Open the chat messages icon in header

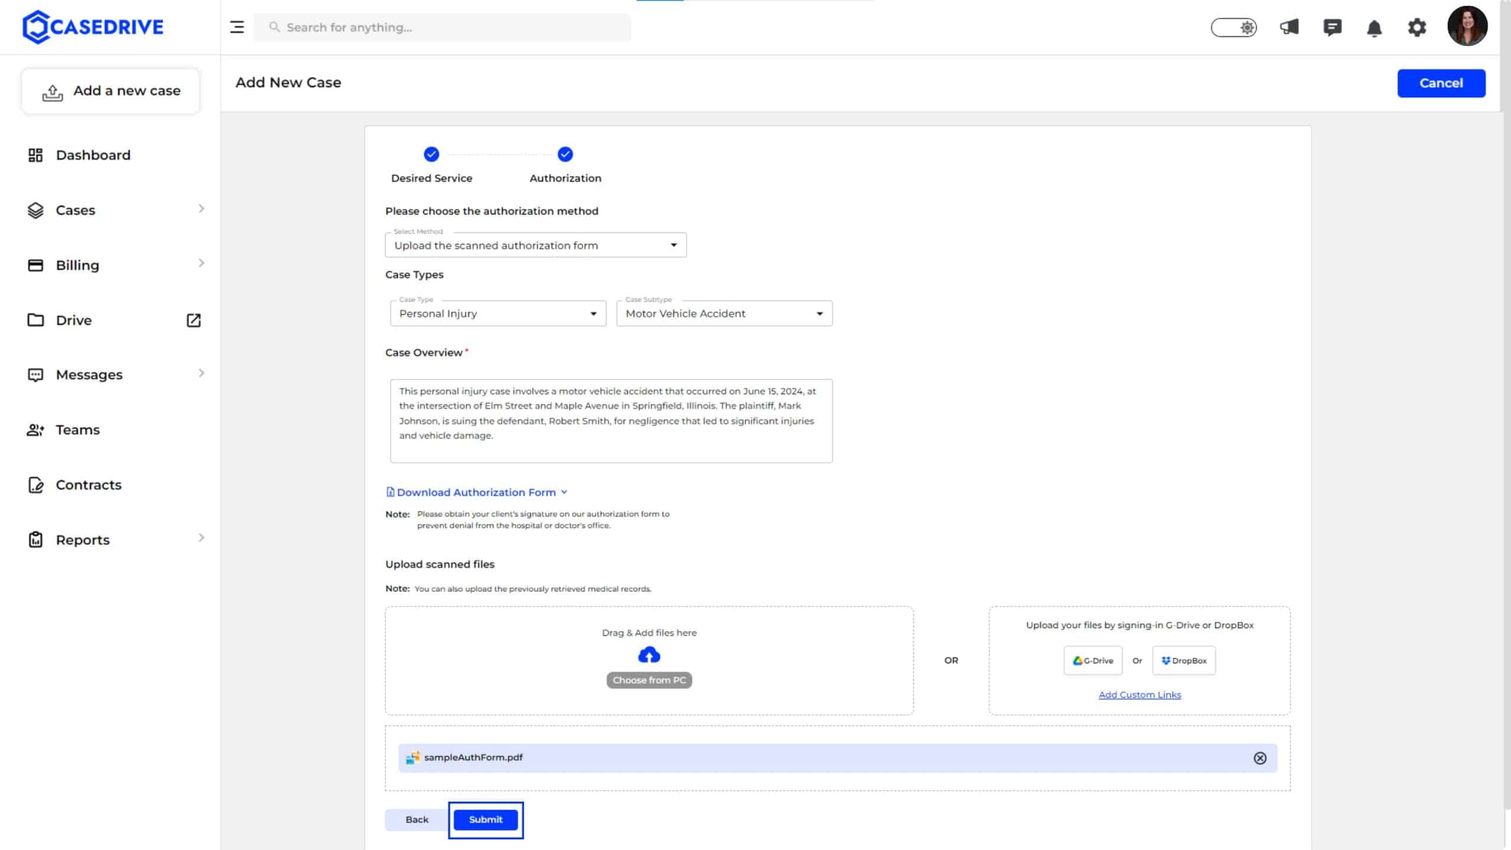coord(1332,27)
